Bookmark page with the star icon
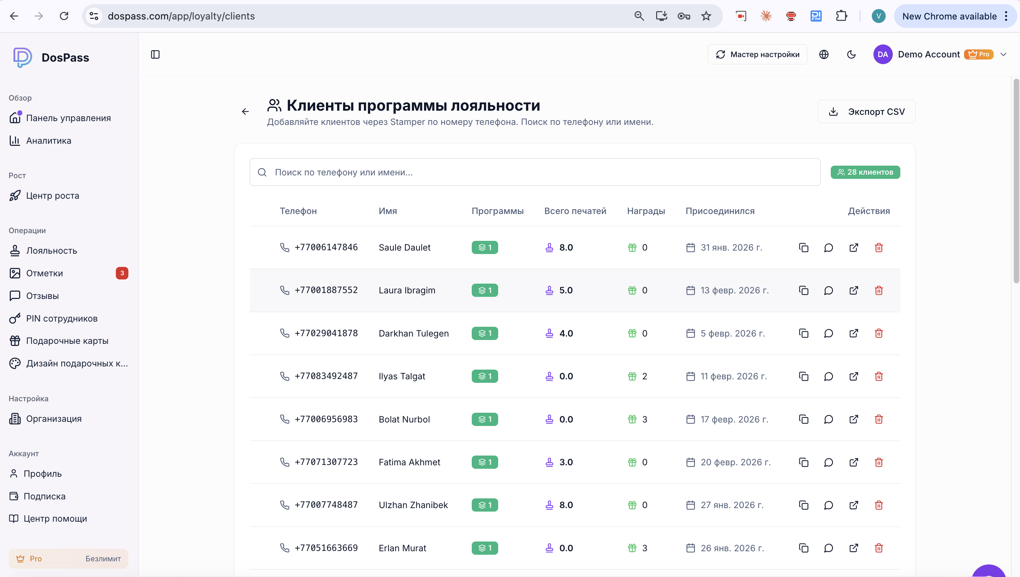1020x577 pixels. tap(706, 16)
